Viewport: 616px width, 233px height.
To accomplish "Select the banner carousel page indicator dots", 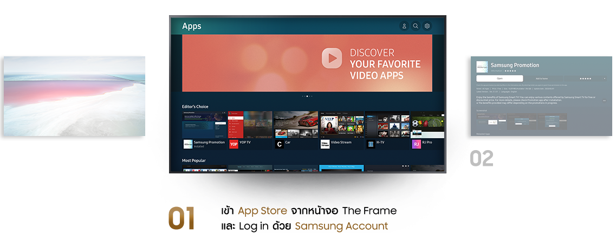I will pos(307,96).
